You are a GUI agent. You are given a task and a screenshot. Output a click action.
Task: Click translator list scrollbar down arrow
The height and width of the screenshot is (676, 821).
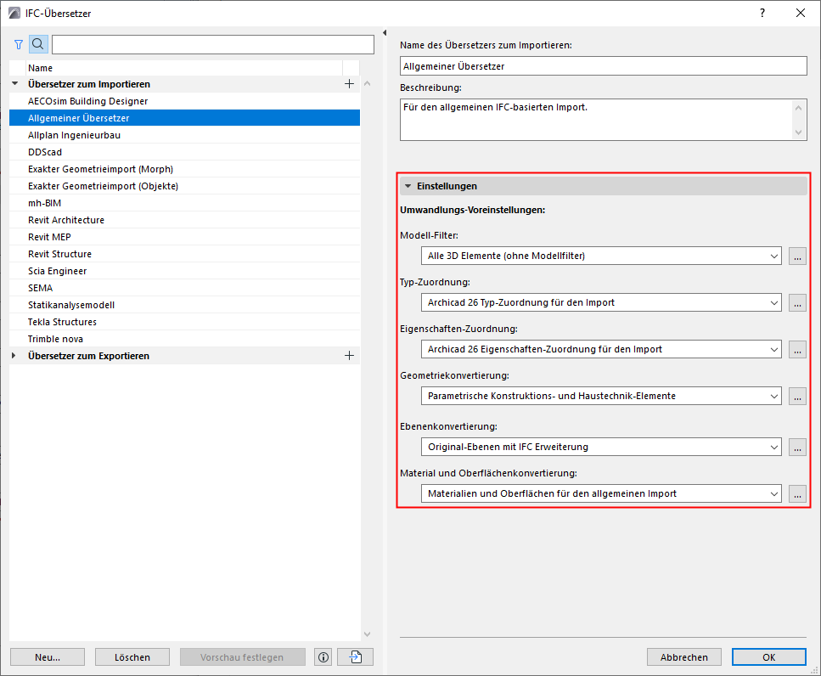367,634
